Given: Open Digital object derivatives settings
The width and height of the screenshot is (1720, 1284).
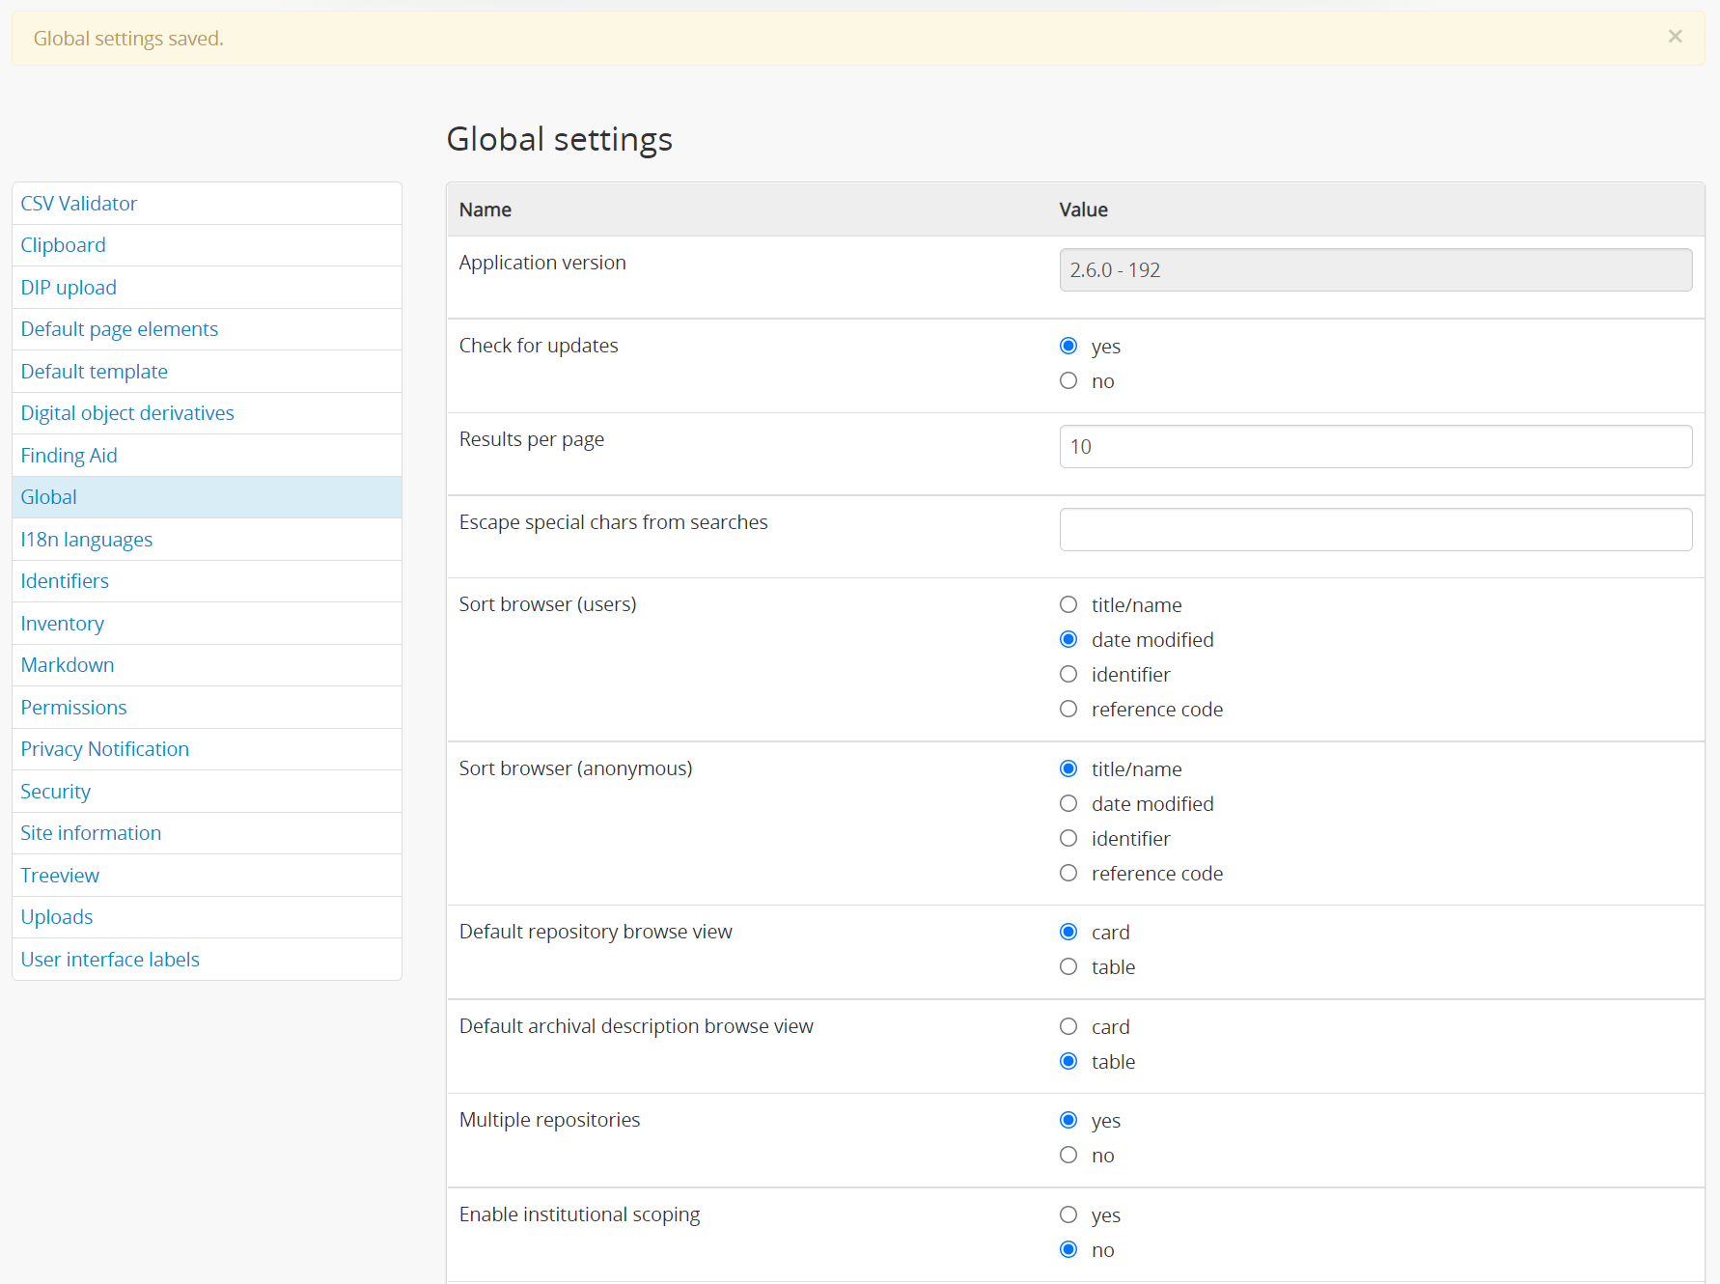Looking at the screenshot, I should (127, 413).
